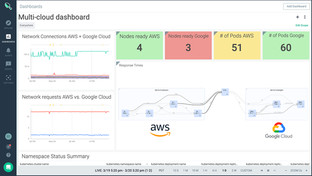Zoom in with the plus button
312x176 pixels.
[x=306, y=170]
